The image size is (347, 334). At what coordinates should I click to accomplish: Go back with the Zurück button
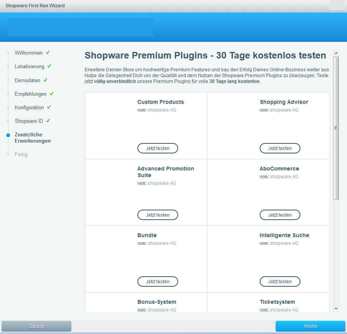coord(36,326)
